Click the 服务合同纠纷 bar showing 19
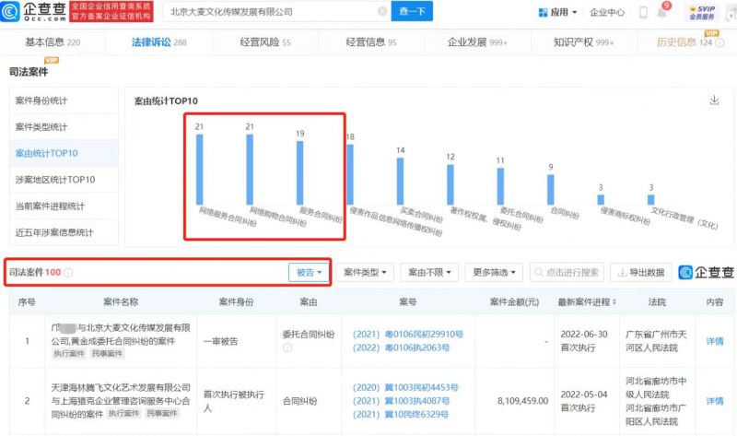The height and width of the screenshot is (436, 737). pos(300,172)
